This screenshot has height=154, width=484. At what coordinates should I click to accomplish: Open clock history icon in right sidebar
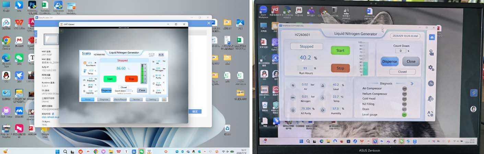point(431,83)
